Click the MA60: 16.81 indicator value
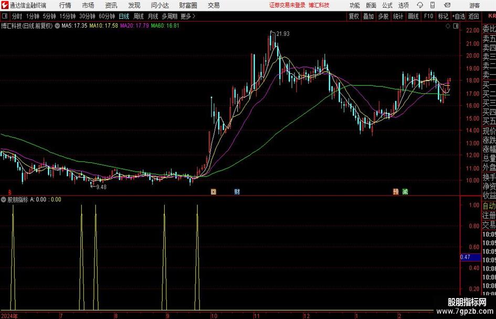The image size is (496, 319). pos(165,26)
